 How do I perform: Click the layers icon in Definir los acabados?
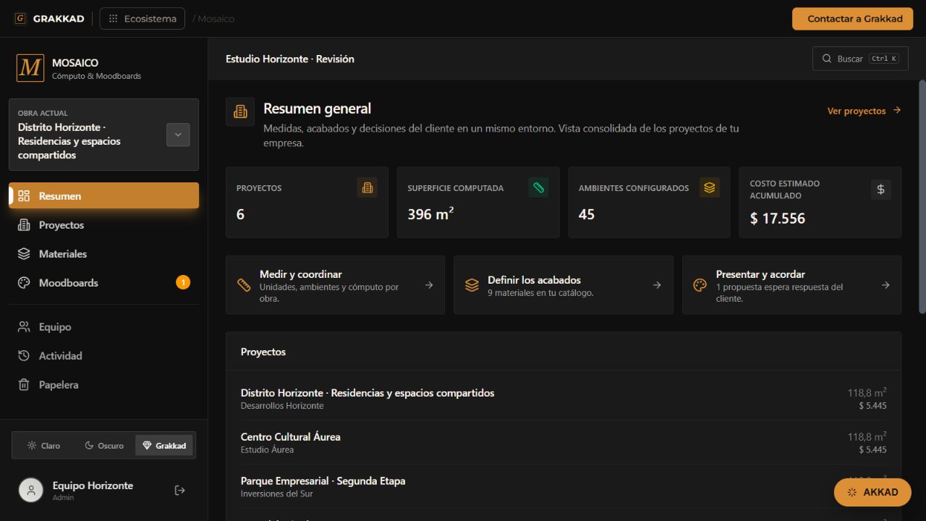(x=472, y=285)
